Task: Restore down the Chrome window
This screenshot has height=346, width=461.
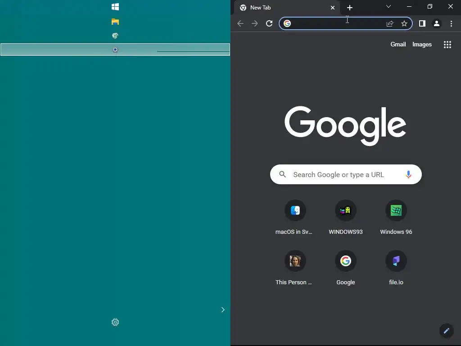Action: (430, 6)
